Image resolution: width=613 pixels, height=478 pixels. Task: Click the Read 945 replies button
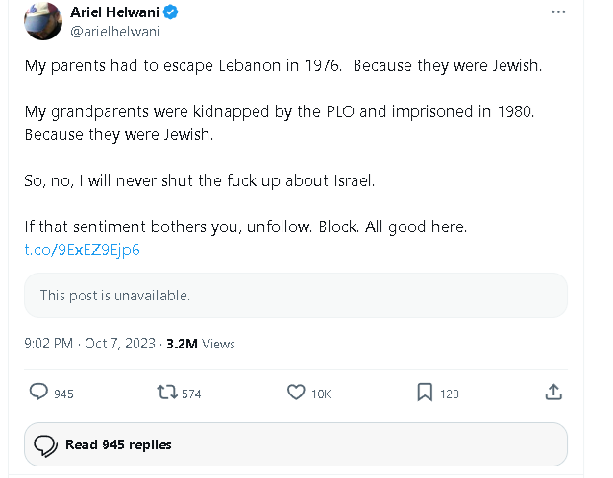click(x=296, y=444)
